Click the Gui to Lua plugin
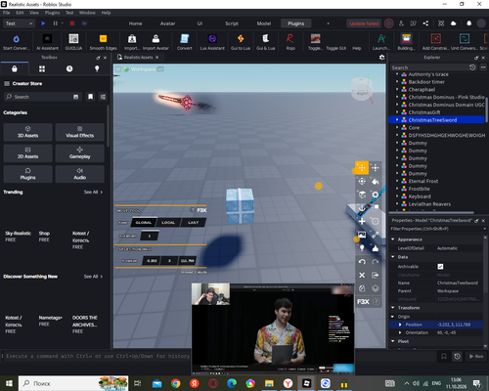This screenshot has height=391, width=489. 241,42
